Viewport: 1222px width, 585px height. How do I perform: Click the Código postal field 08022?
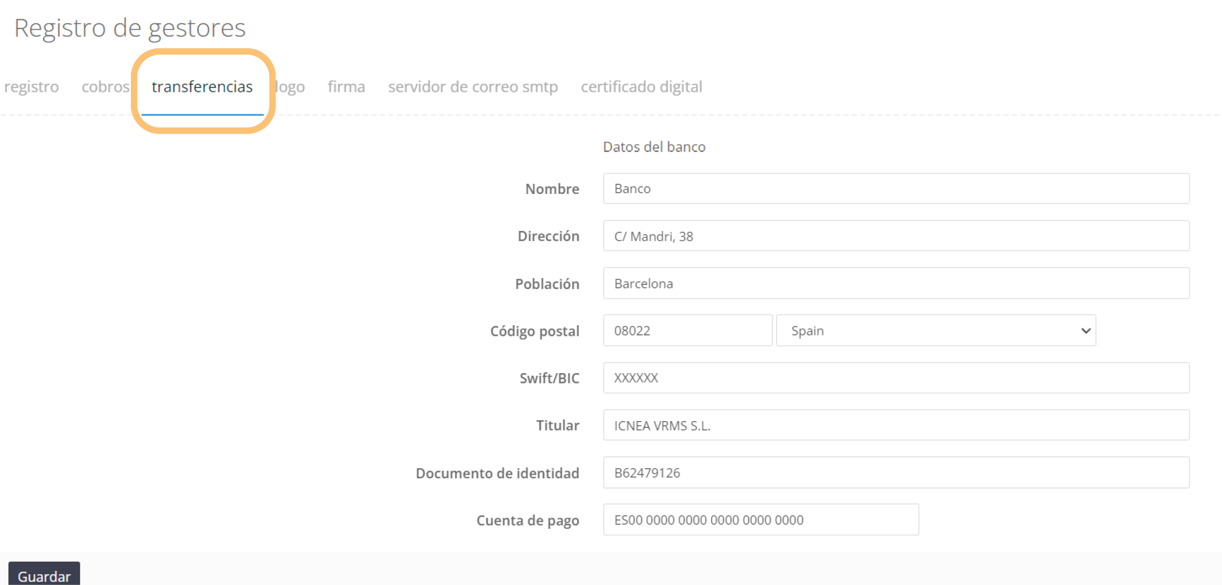(x=687, y=331)
